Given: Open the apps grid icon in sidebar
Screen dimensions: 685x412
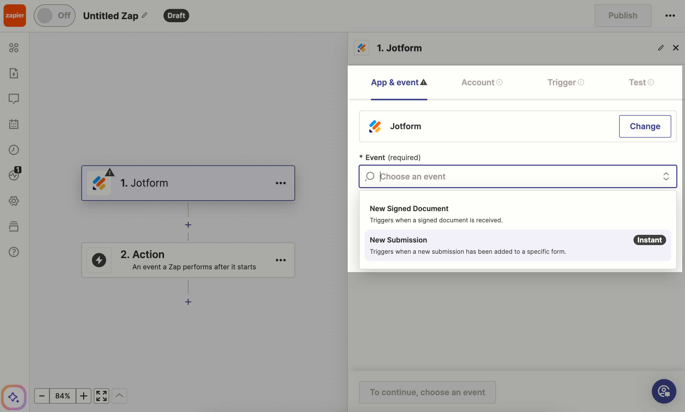Looking at the screenshot, I should click(14, 48).
